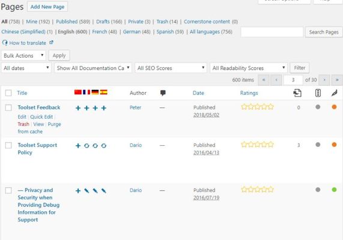Open the Toolset Support Policy page title
The width and height of the screenshot is (343, 240).
(x=37, y=149)
